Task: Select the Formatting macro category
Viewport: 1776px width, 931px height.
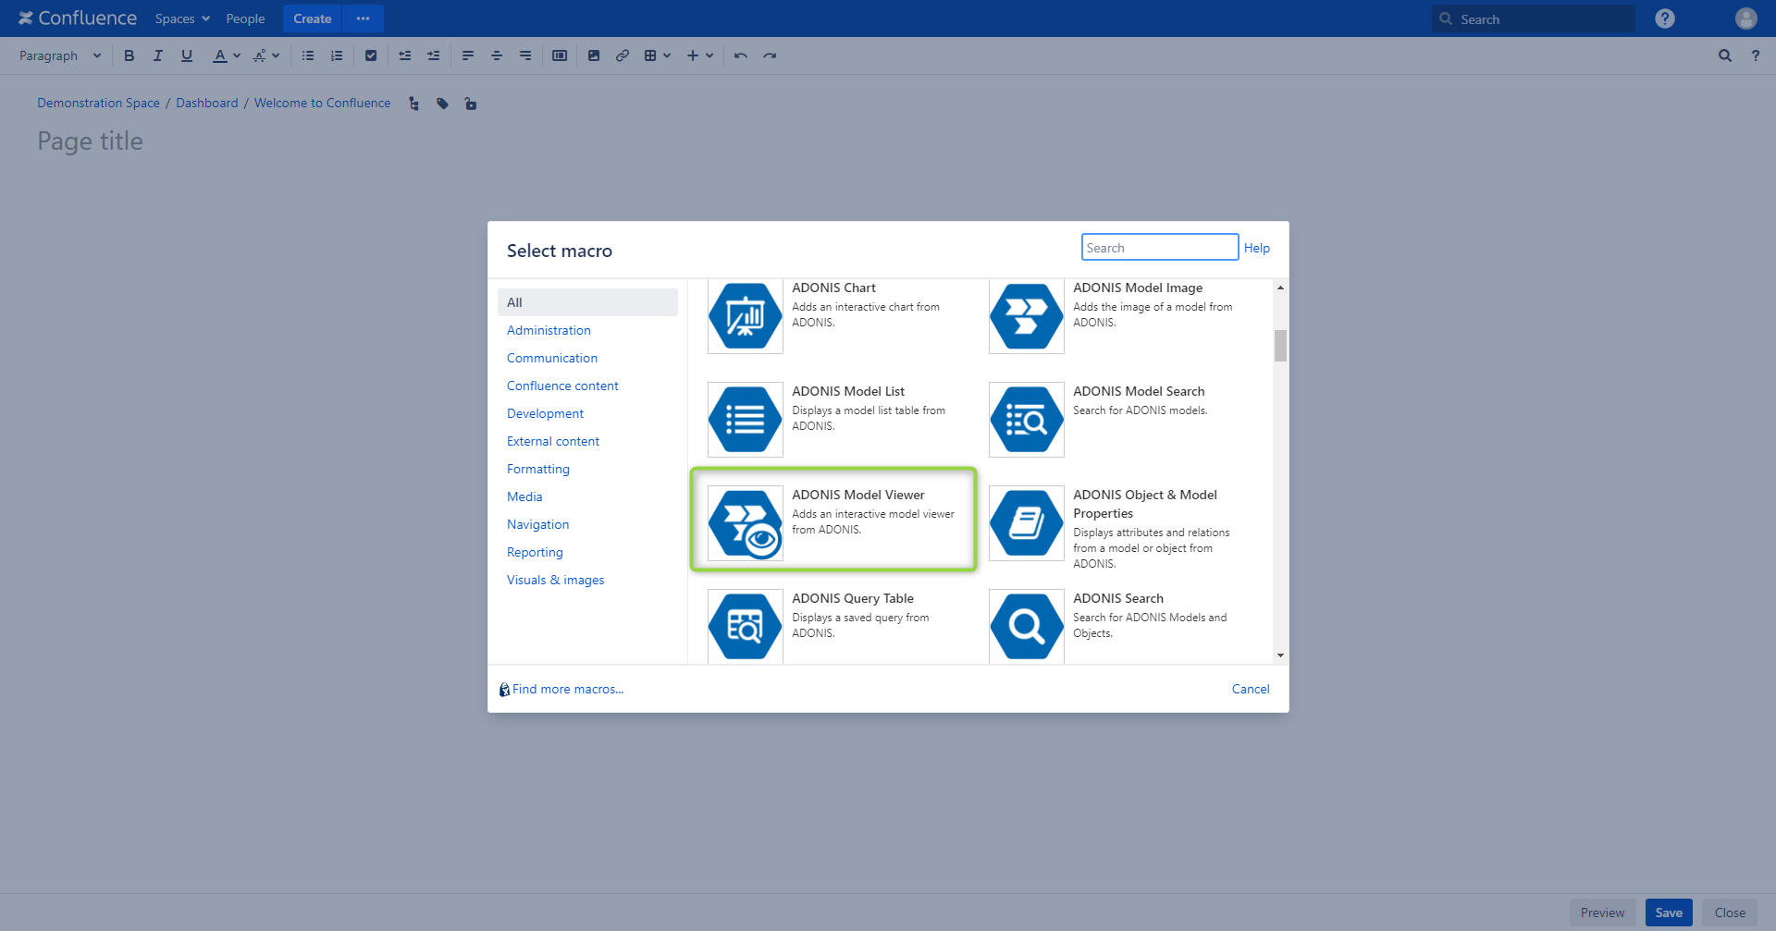Action: coord(538,469)
